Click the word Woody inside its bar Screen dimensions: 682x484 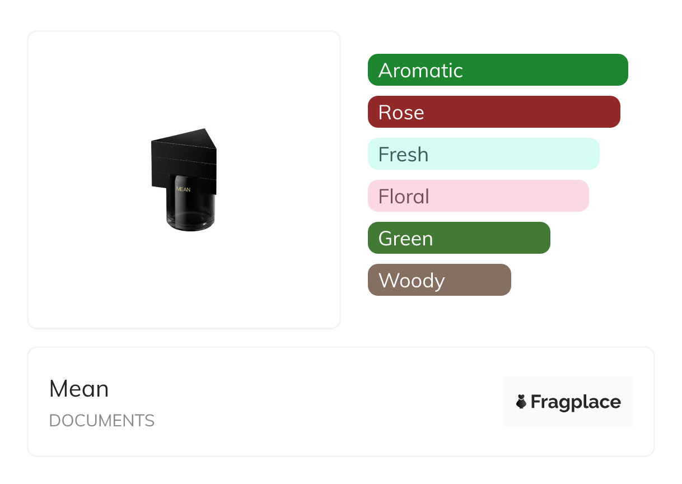pyautogui.click(x=412, y=281)
